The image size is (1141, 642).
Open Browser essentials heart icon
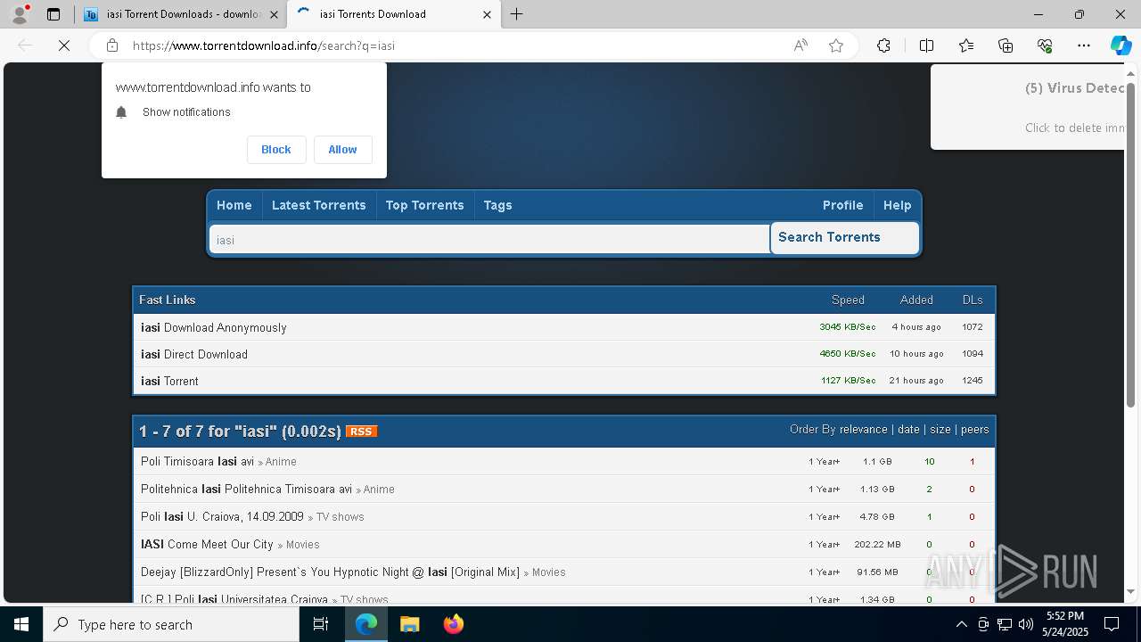[x=1045, y=45]
